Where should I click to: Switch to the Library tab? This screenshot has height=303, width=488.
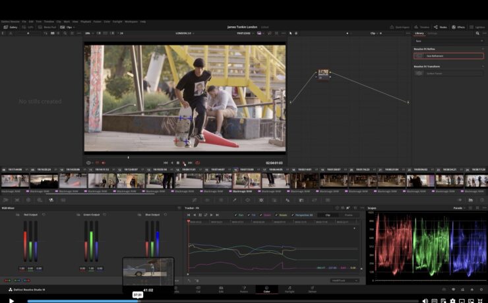coord(419,33)
